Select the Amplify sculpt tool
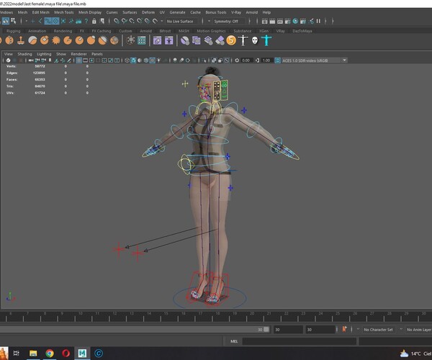This screenshot has width=432, height=360. click(102, 40)
